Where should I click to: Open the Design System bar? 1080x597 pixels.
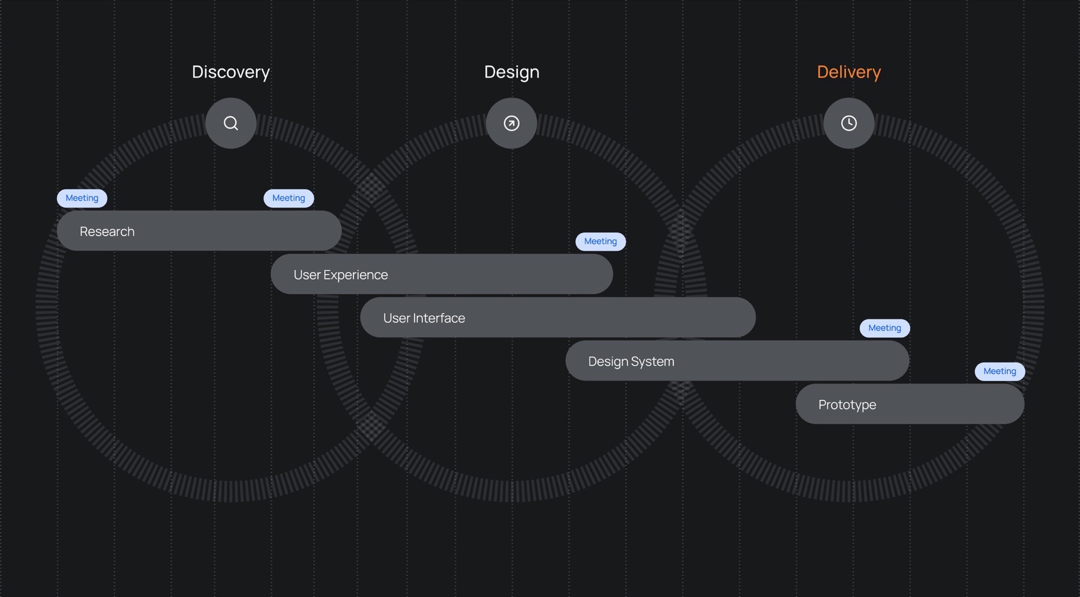[x=737, y=361]
